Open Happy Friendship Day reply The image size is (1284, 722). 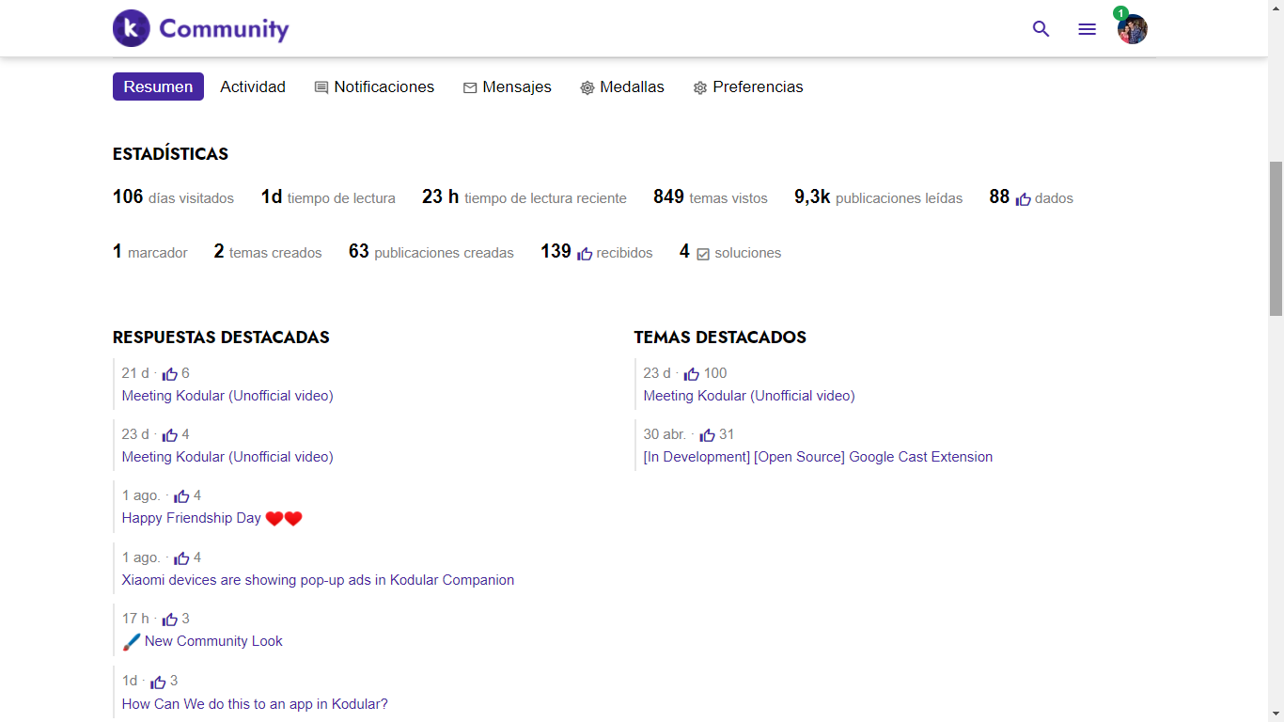tap(192, 518)
